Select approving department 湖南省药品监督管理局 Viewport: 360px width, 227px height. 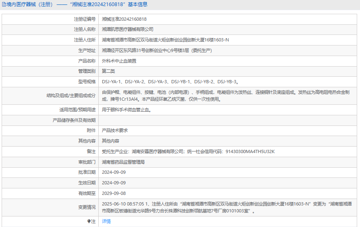(123, 162)
